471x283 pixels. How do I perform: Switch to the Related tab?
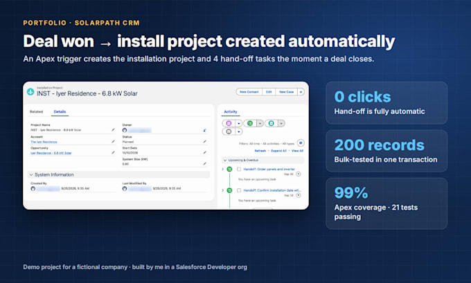tap(36, 111)
